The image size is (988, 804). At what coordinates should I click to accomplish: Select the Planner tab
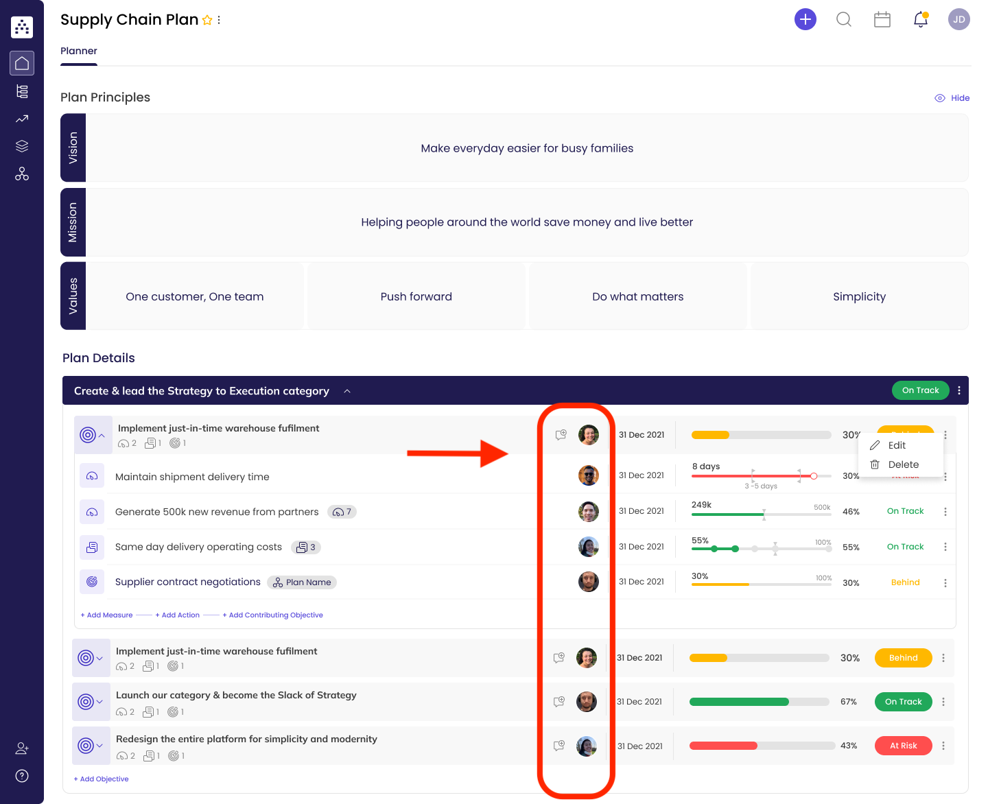[x=79, y=51]
